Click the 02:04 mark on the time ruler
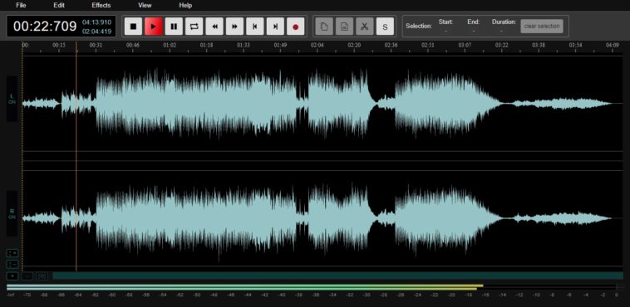The height and width of the screenshot is (307, 630). [x=317, y=46]
